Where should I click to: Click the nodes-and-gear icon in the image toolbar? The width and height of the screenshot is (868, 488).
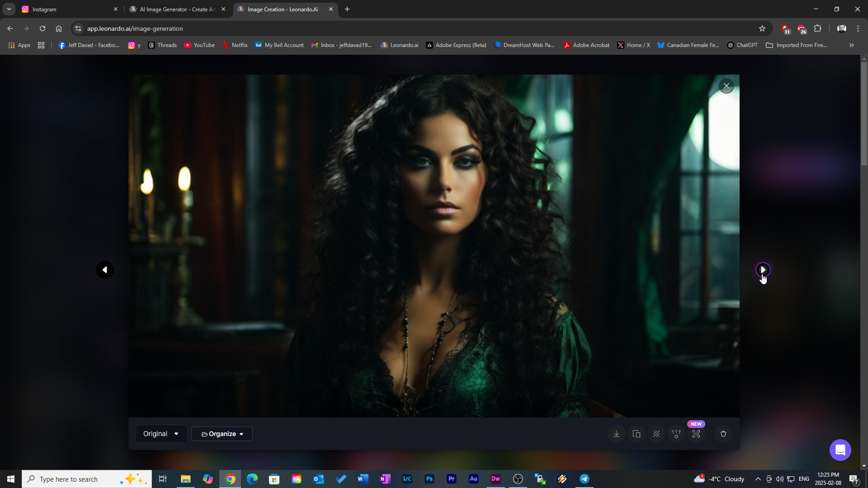(x=676, y=434)
